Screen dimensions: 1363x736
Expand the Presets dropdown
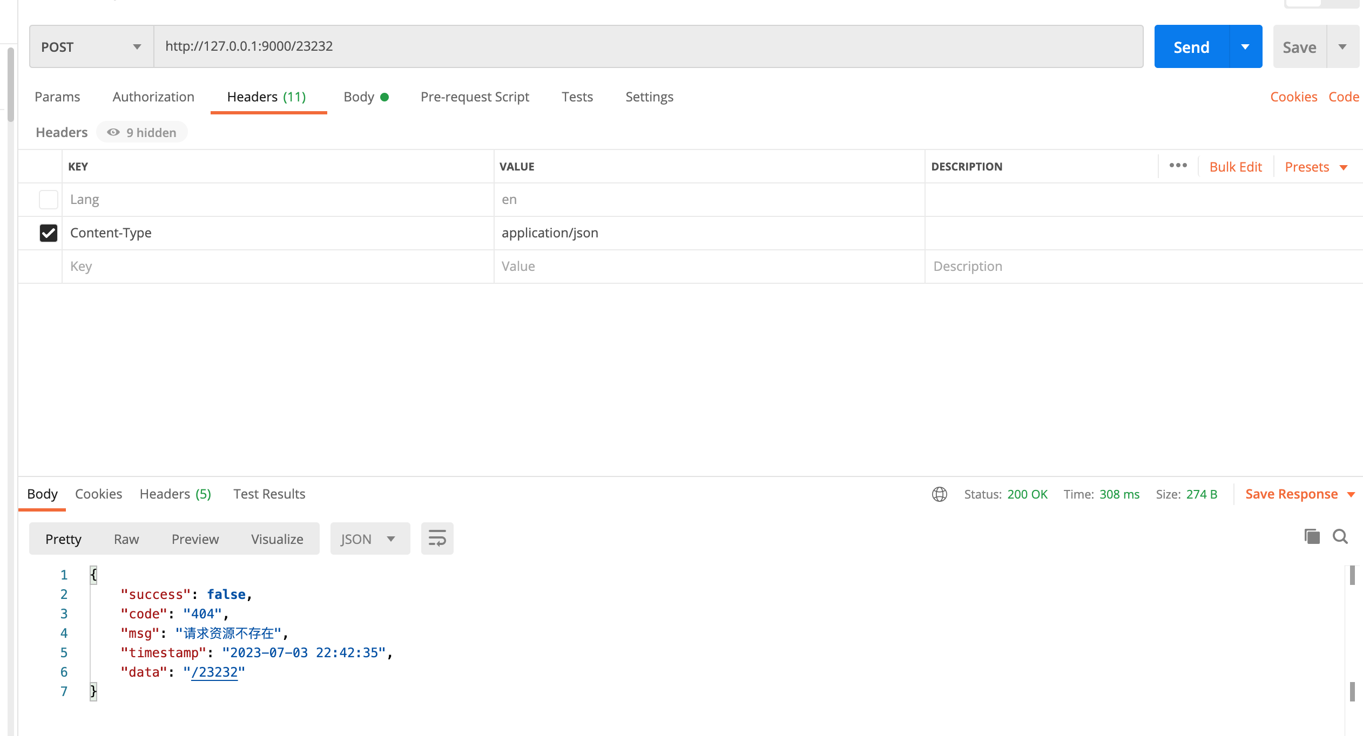[1316, 167]
